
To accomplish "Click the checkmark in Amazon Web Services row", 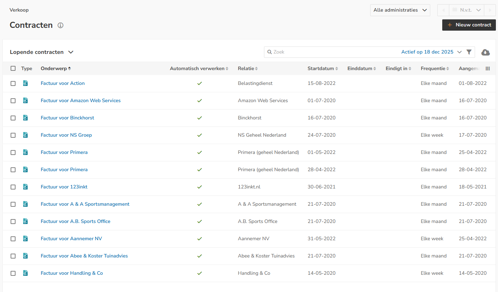I will point(199,101).
